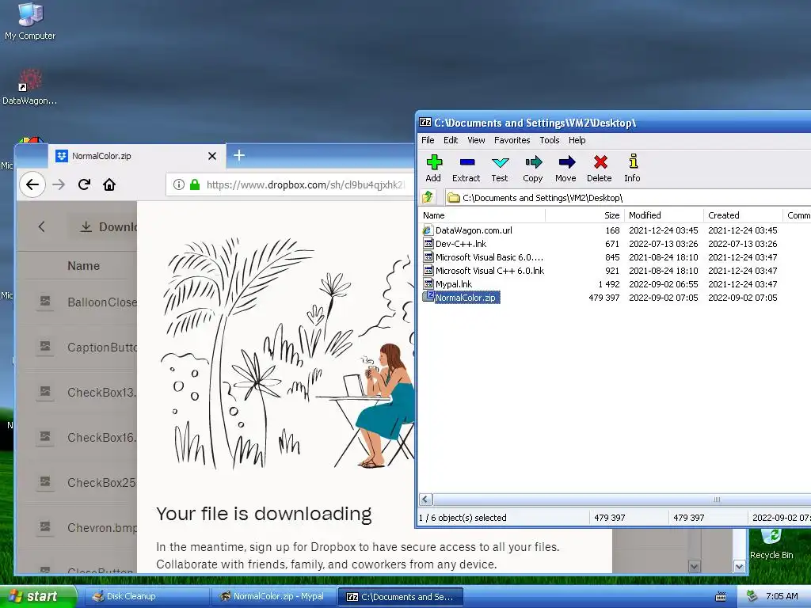Click the '1 / 6 object(s) selected' status text
Screen dimensions: 811x608
click(x=463, y=518)
